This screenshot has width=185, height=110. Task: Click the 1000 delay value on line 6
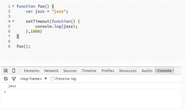pos(35,31)
